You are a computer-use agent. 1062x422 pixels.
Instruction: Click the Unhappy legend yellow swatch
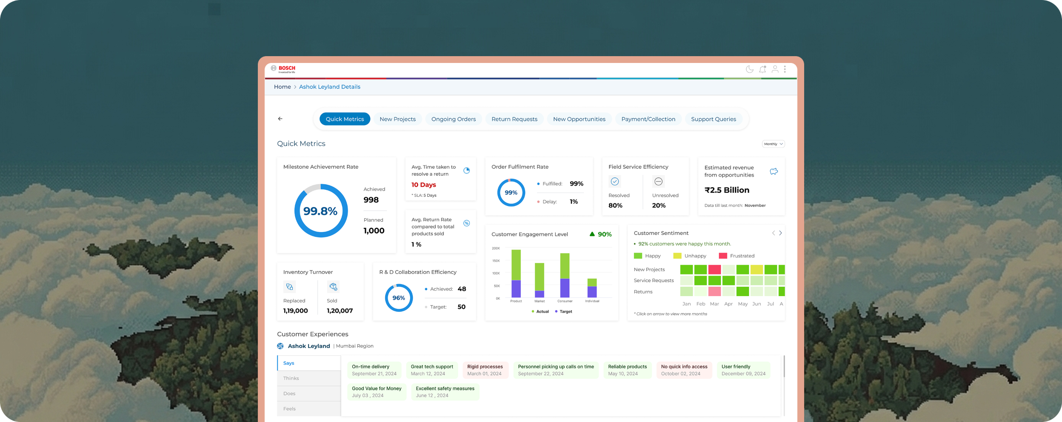[x=677, y=256]
